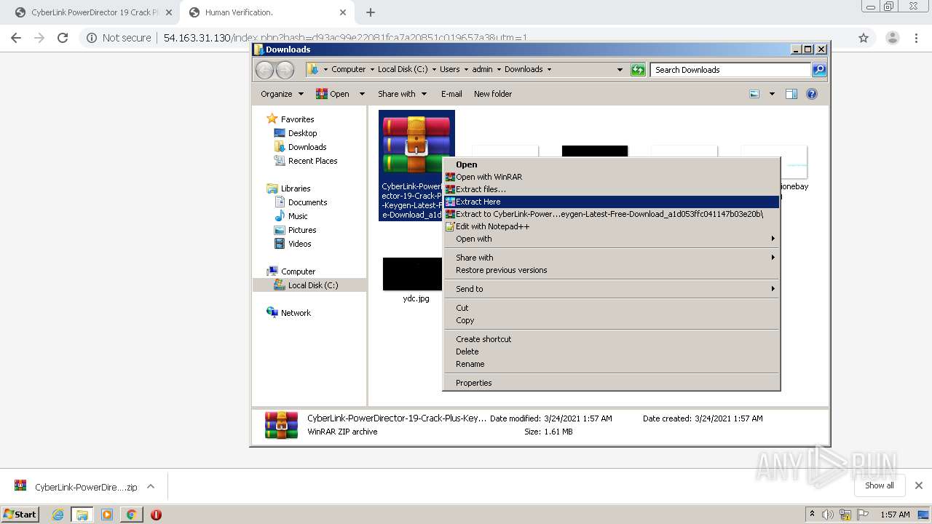Screen dimensions: 932x524
Task: Click the red Opera taskbar icon
Action: point(156,515)
